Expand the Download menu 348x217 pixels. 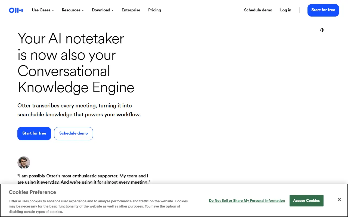[103, 10]
